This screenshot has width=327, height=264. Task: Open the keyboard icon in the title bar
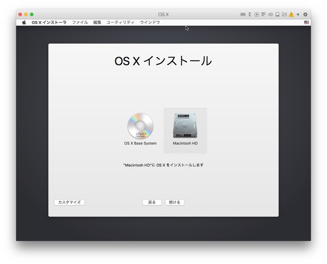[x=243, y=15]
